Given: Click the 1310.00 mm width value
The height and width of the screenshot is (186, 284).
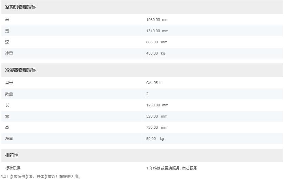Looking at the screenshot, I should (157, 31).
